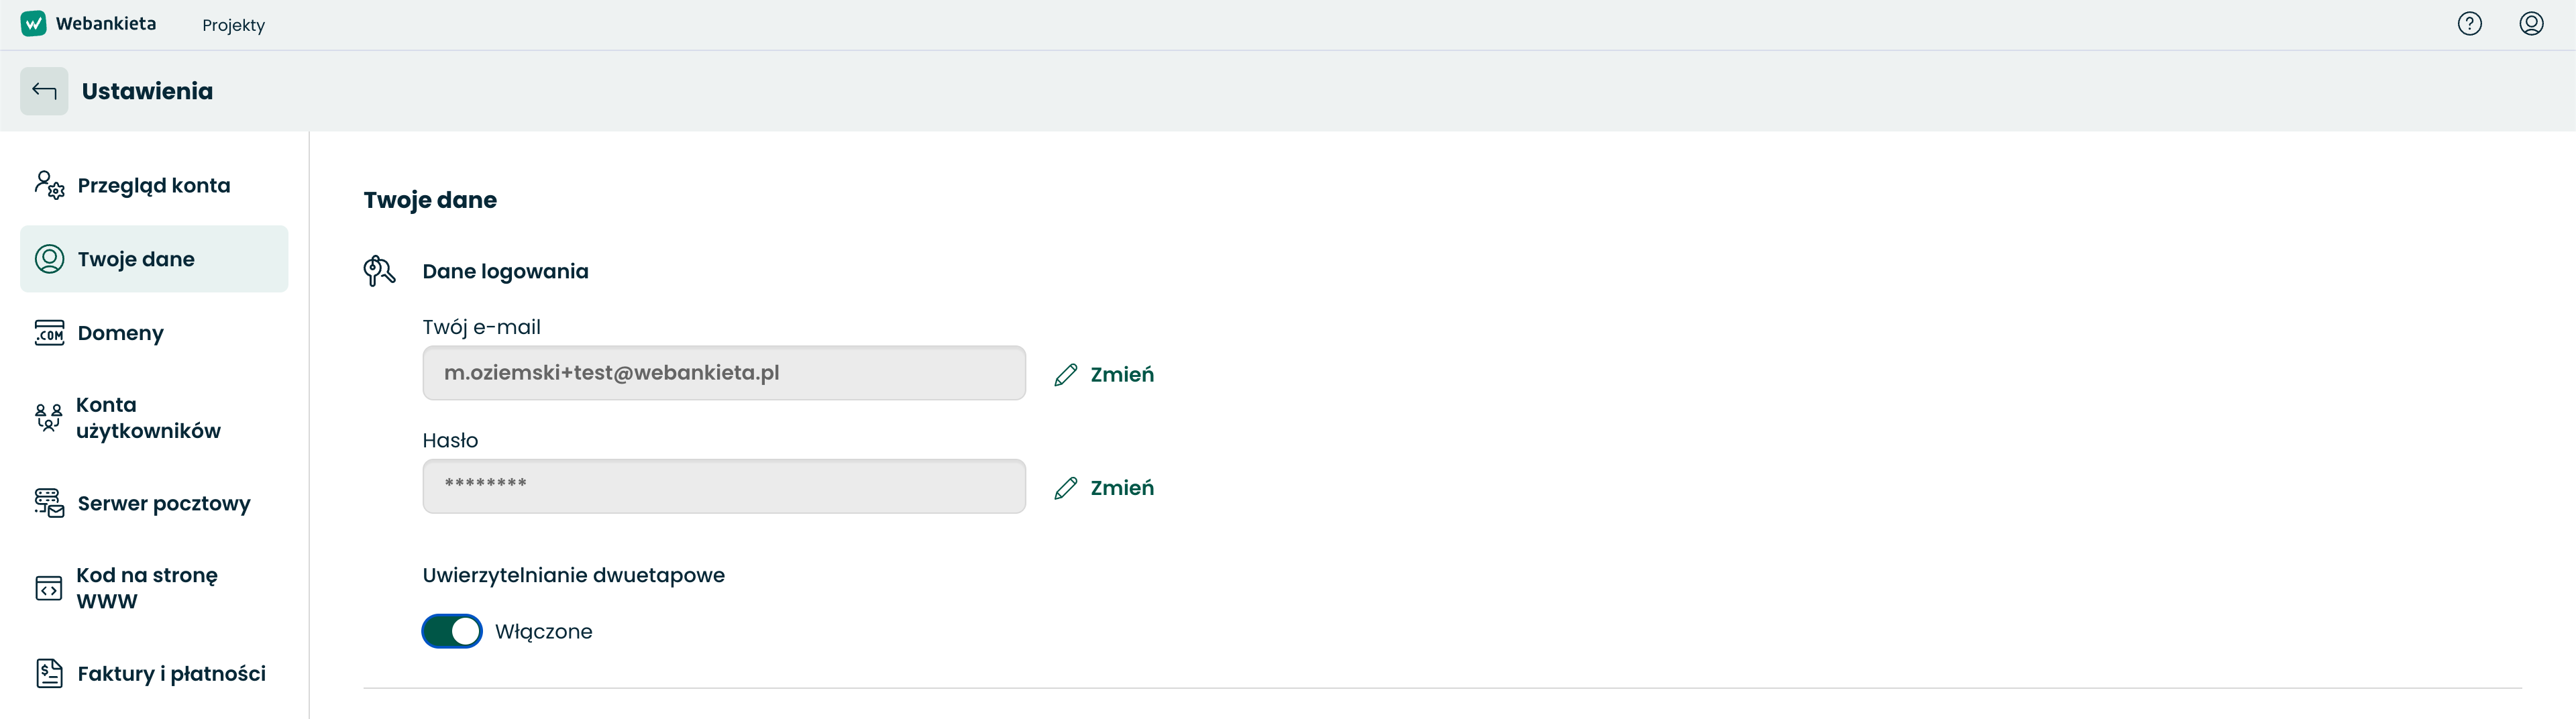Image resolution: width=2576 pixels, height=719 pixels.
Task: Click the Twój e-mail input field
Action: click(x=724, y=373)
